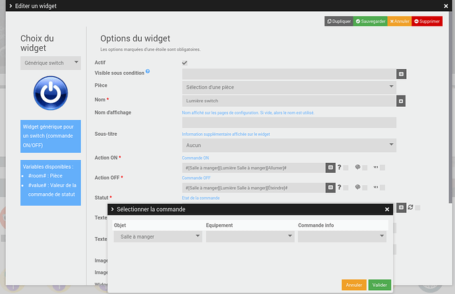Click the dialog's vertical scrollbar
The width and height of the screenshot is (455, 294).
pyautogui.click(x=450, y=107)
